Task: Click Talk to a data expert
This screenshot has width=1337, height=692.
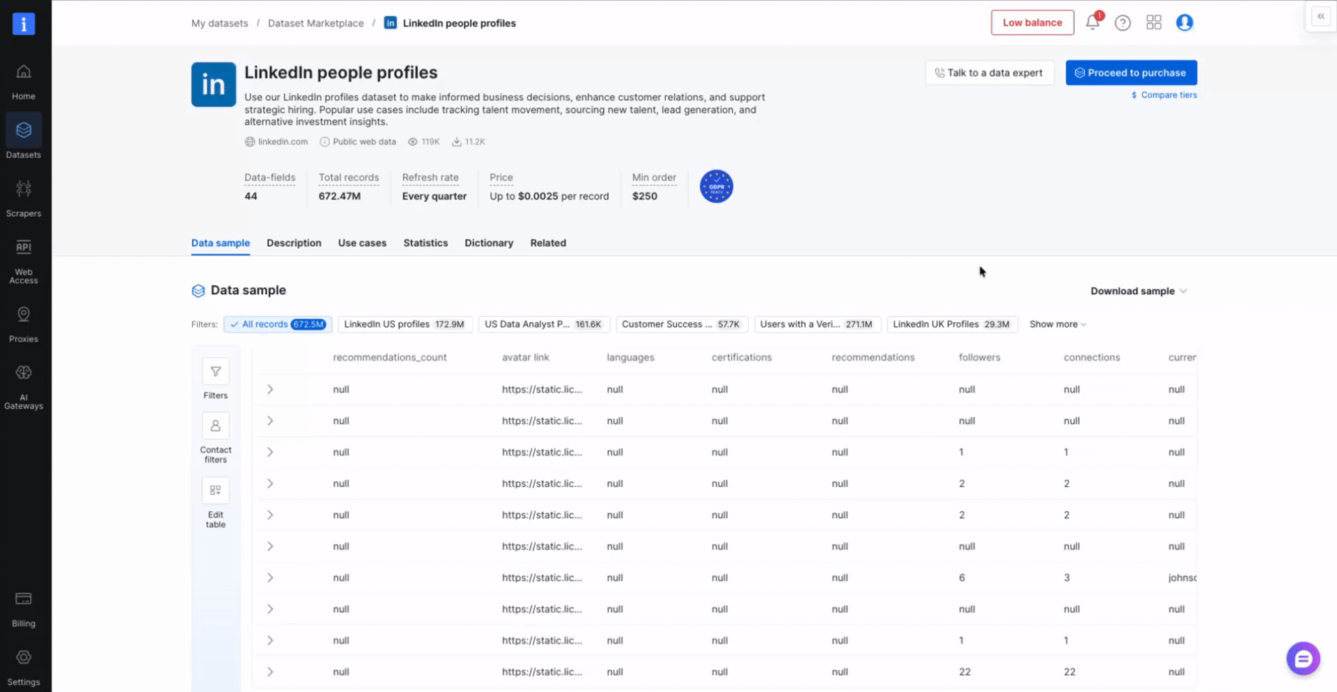Action: pyautogui.click(x=990, y=72)
